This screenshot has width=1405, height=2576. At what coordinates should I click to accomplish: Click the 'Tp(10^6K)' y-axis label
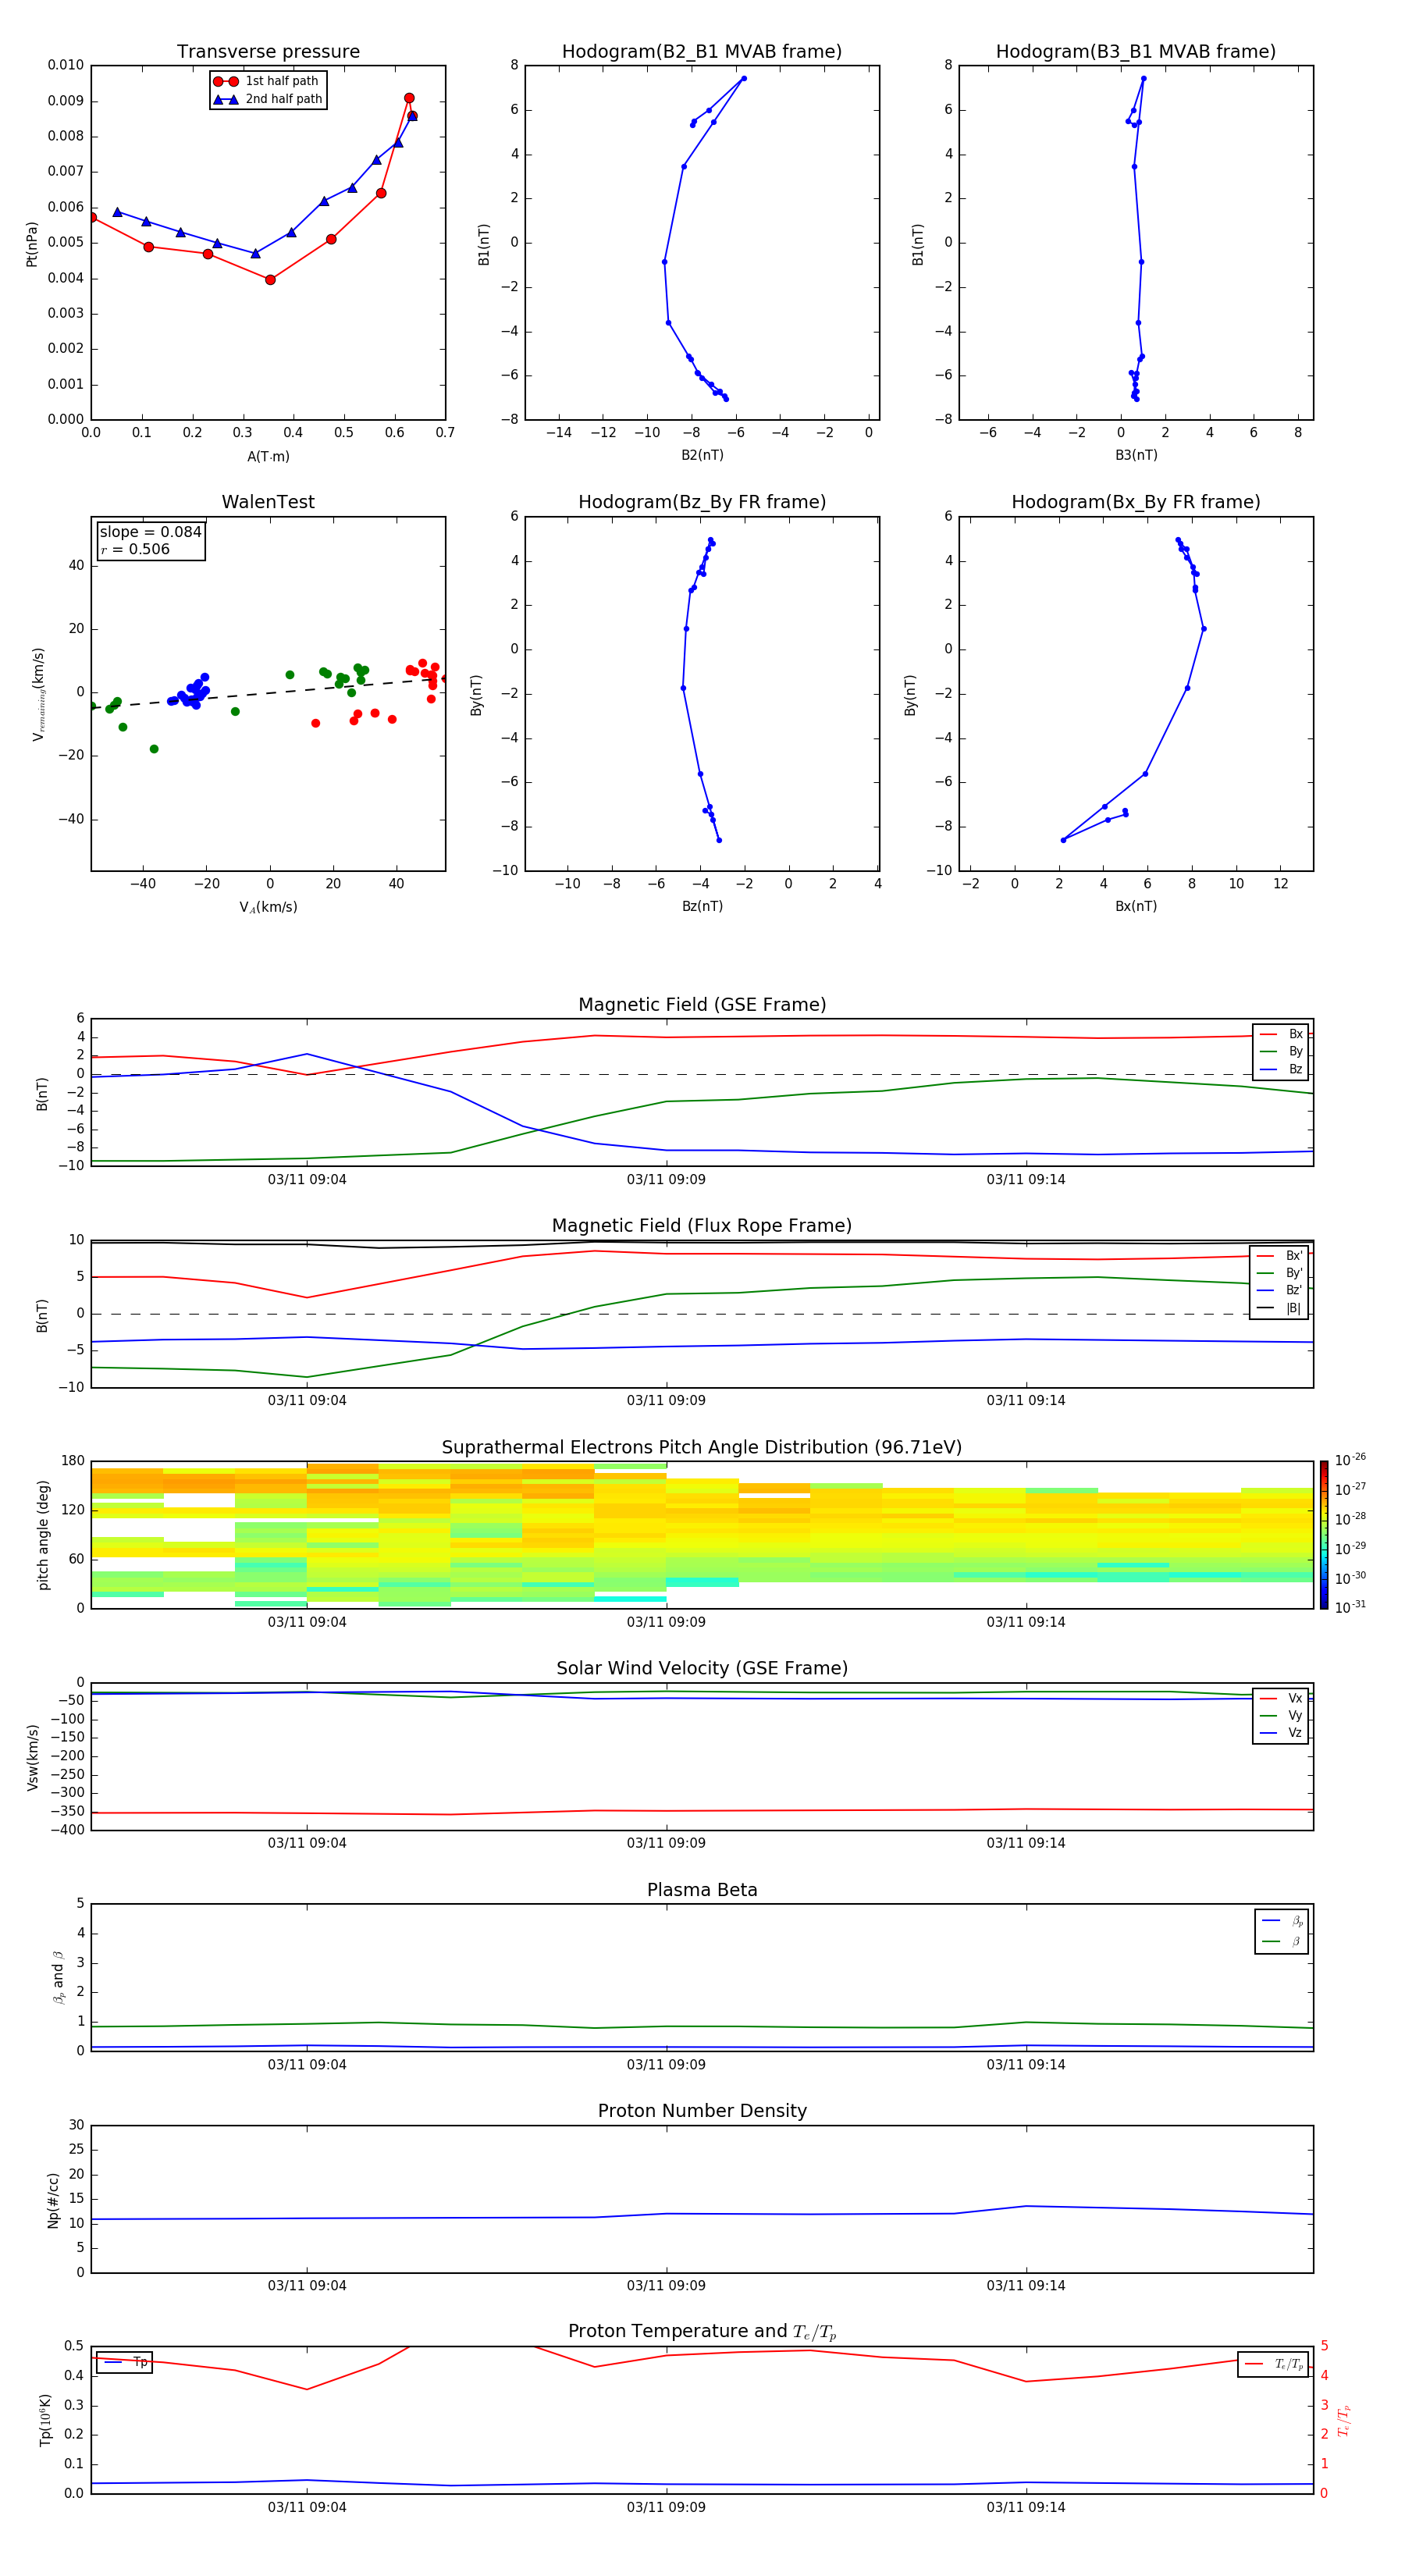coord(45,2420)
